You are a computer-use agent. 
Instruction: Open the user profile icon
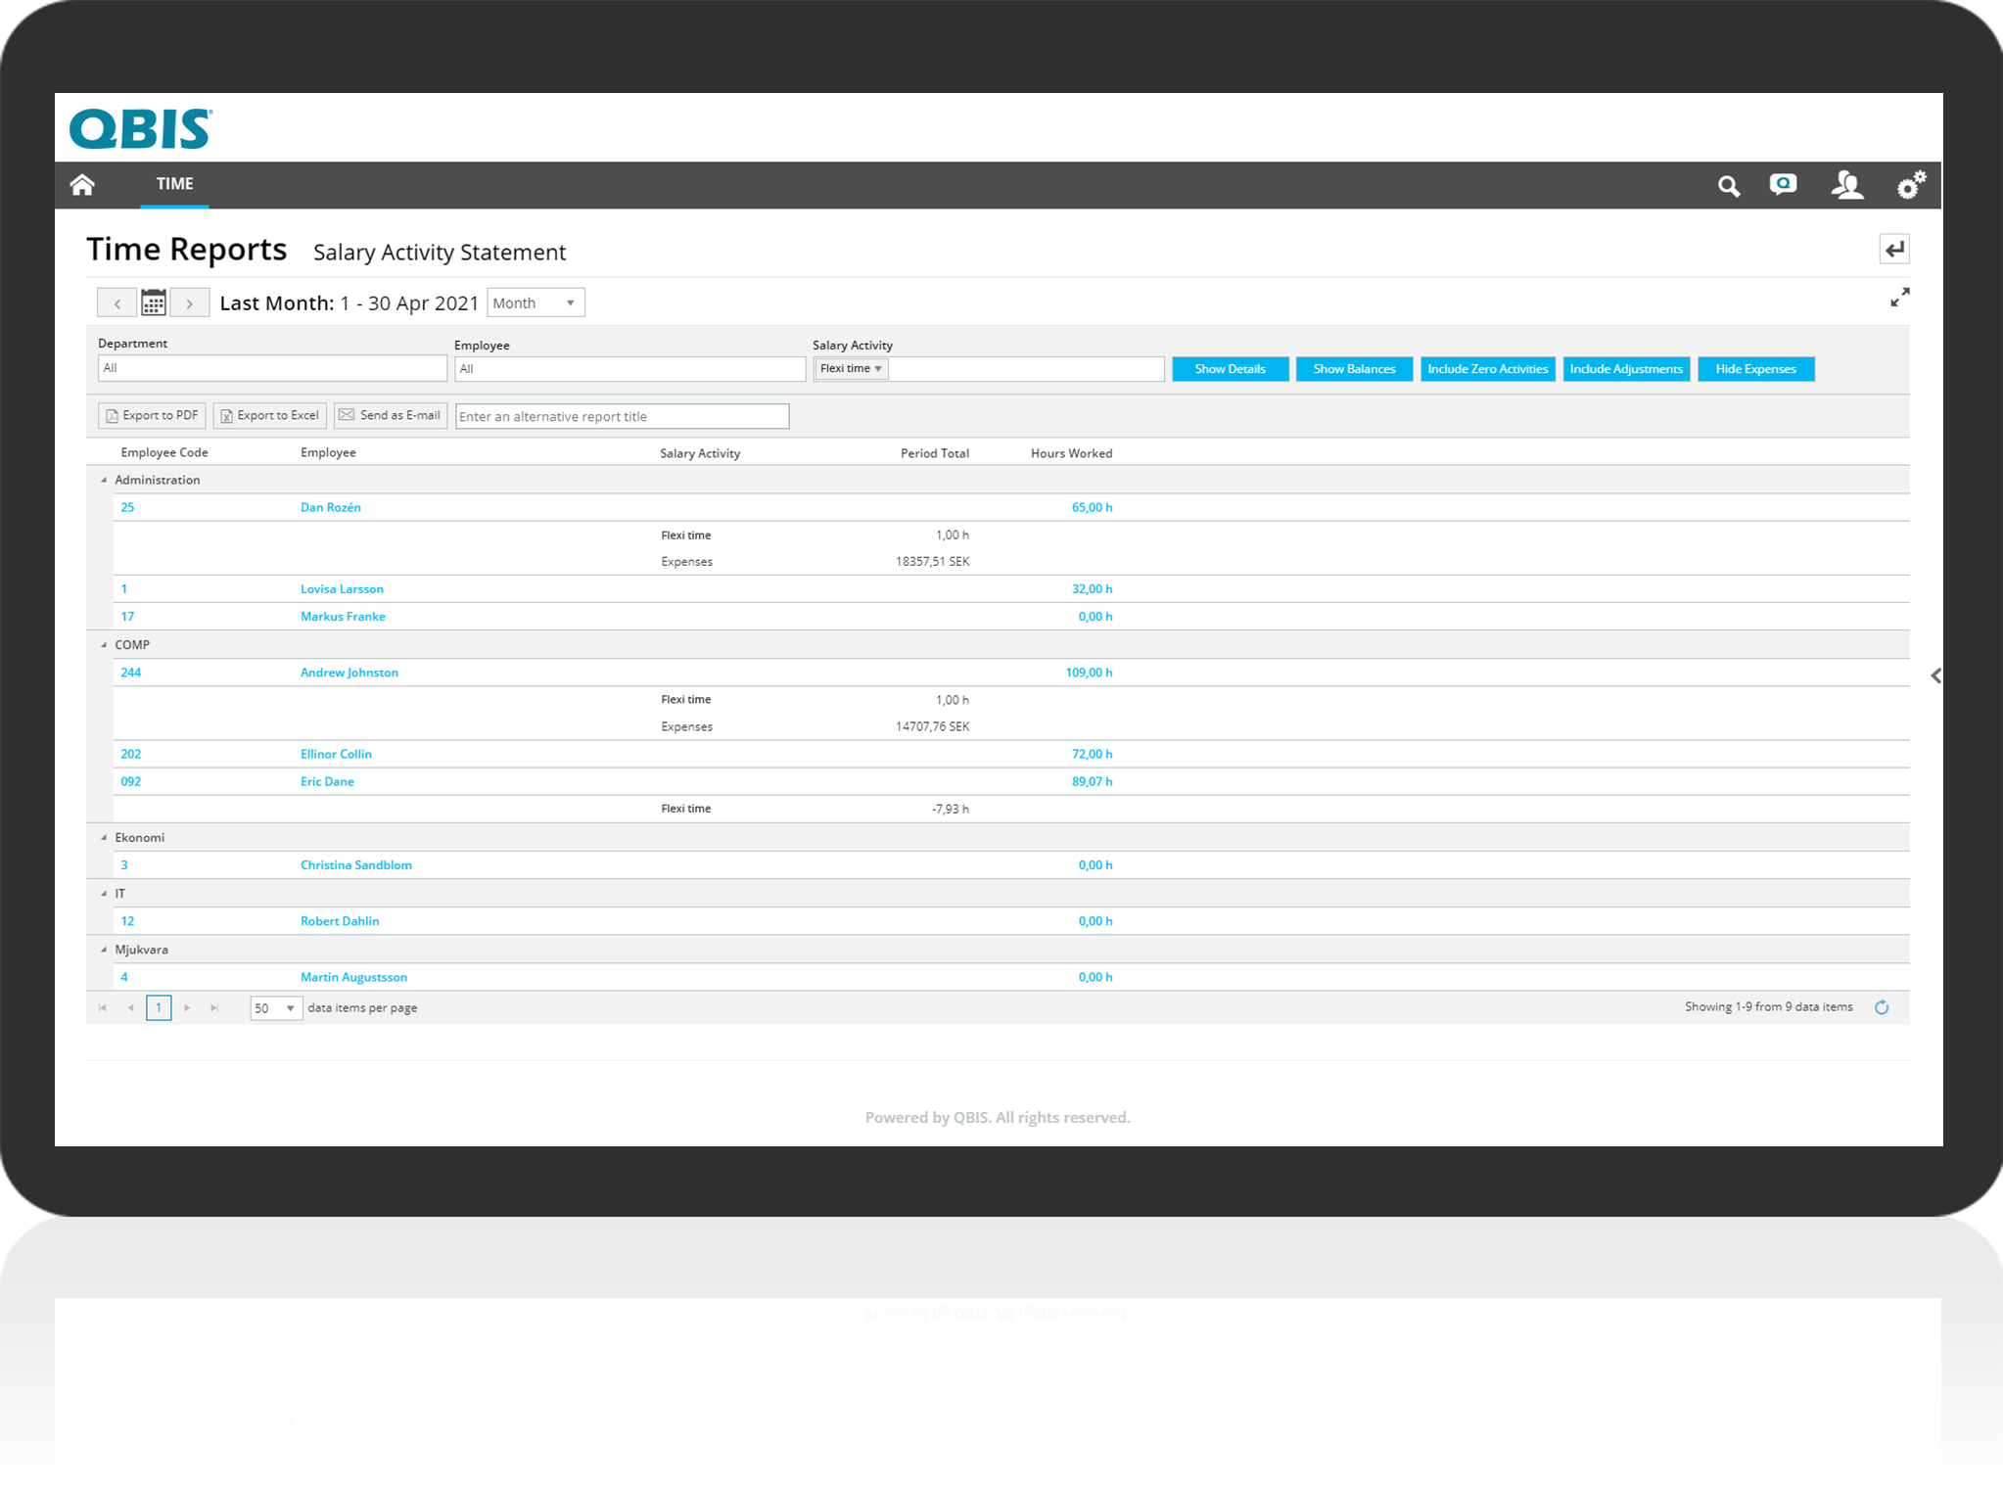(x=1846, y=185)
